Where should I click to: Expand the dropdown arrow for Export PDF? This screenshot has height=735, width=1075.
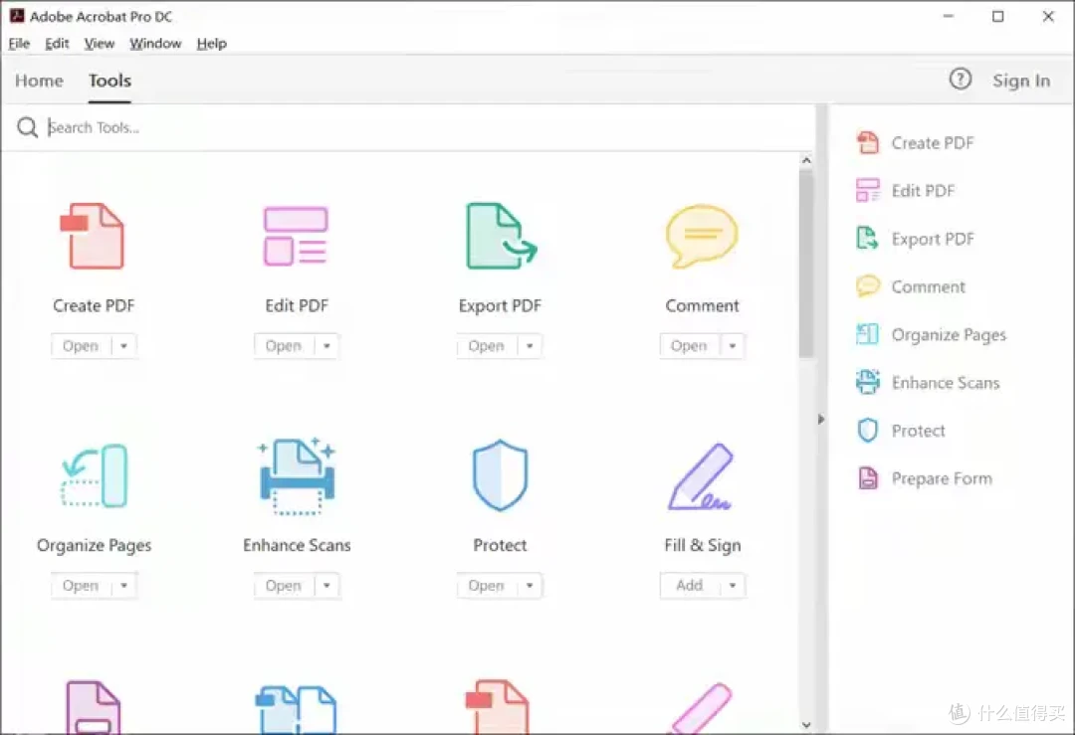coord(530,346)
